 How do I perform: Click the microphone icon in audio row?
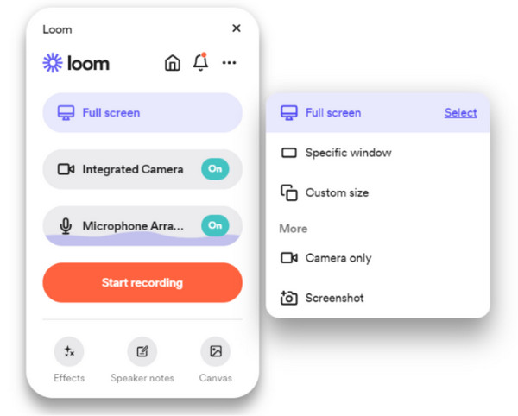coord(66,226)
